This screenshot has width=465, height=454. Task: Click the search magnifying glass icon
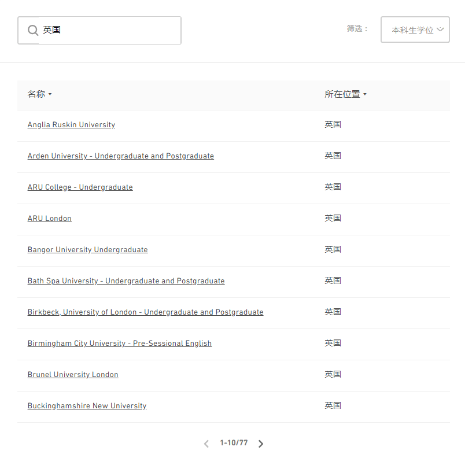[33, 29]
